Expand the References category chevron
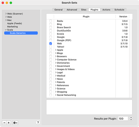This screenshot has height=127, width=139. point(56,85)
